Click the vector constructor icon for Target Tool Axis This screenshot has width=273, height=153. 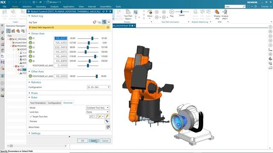[x=99, y=116]
